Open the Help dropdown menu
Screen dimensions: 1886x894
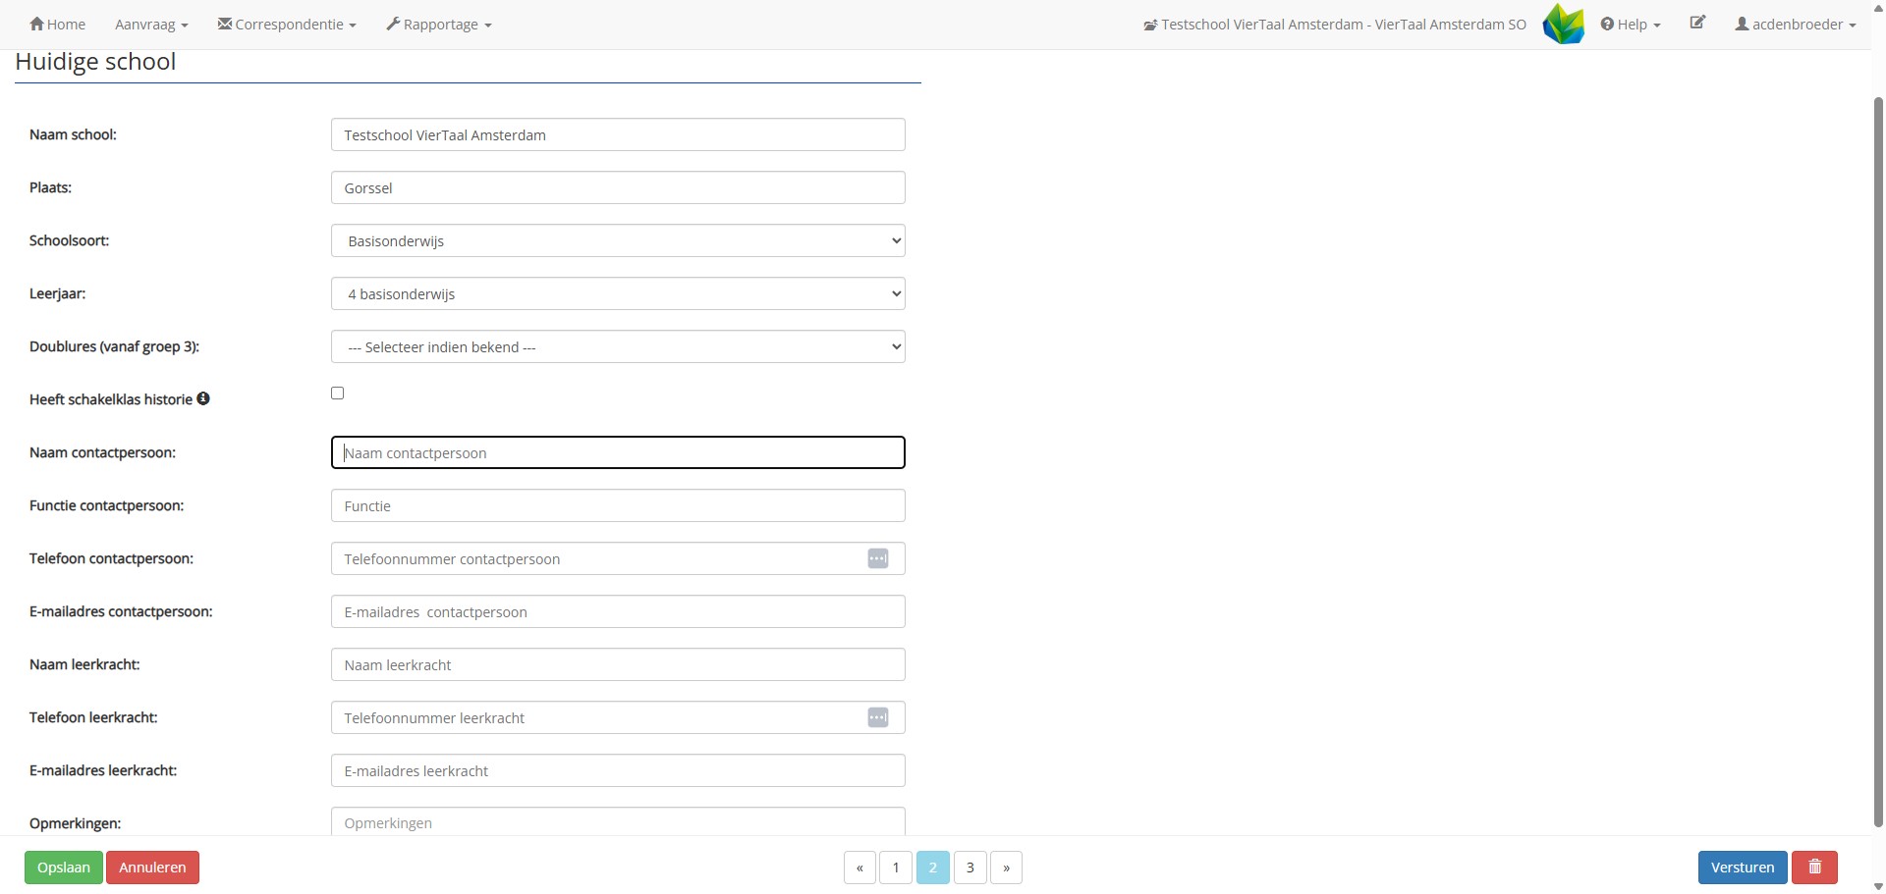pyautogui.click(x=1631, y=25)
